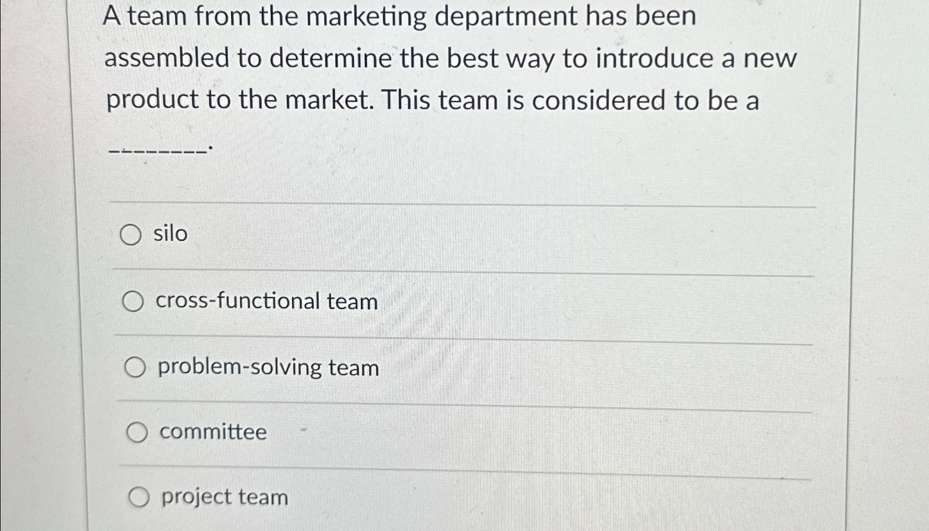Click the 'silo' answer label
The image size is (929, 531).
click(x=170, y=234)
